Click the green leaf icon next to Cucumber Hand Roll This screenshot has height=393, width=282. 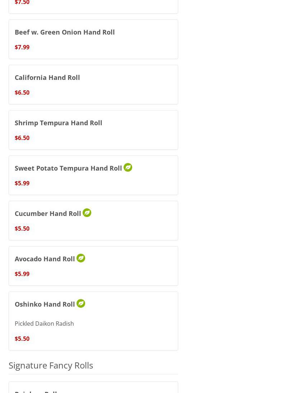pos(87,213)
